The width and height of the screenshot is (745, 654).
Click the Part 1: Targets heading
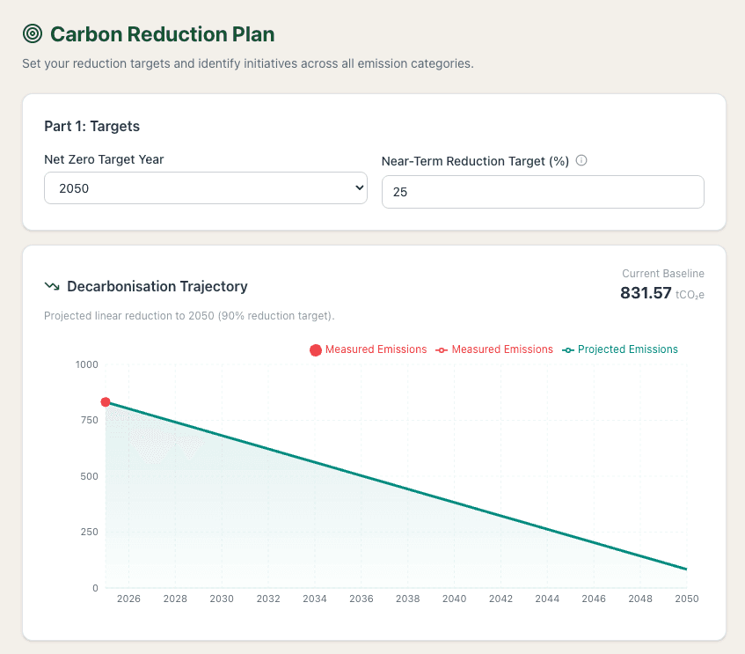[x=92, y=127]
